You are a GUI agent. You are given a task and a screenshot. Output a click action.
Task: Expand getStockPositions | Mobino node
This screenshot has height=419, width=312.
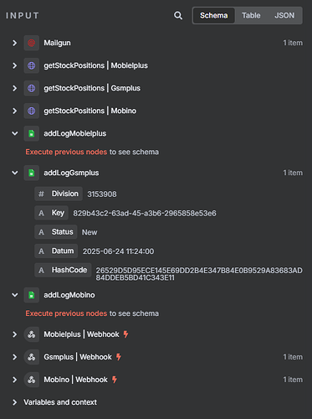[x=14, y=111]
